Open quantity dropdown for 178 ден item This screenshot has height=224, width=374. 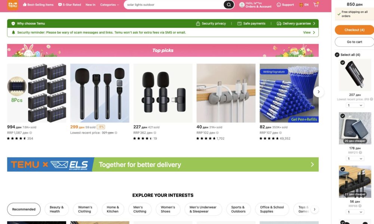coord(355,159)
